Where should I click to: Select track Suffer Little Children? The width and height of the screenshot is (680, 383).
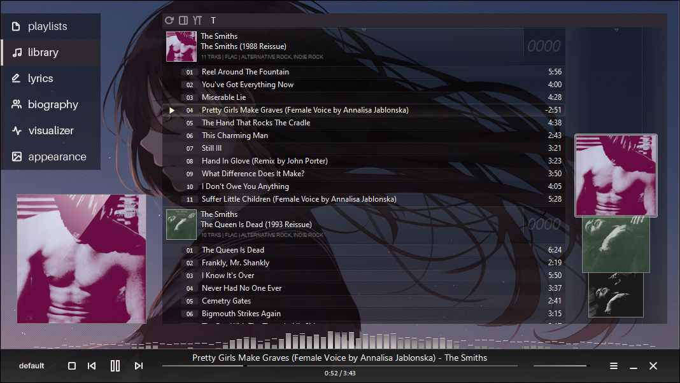pos(364,199)
